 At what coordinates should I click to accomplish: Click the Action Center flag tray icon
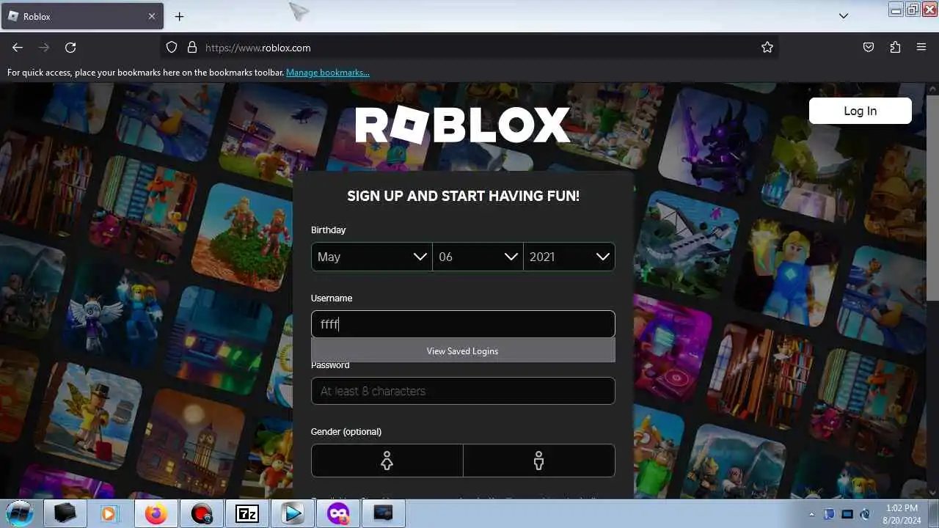pos(830,514)
